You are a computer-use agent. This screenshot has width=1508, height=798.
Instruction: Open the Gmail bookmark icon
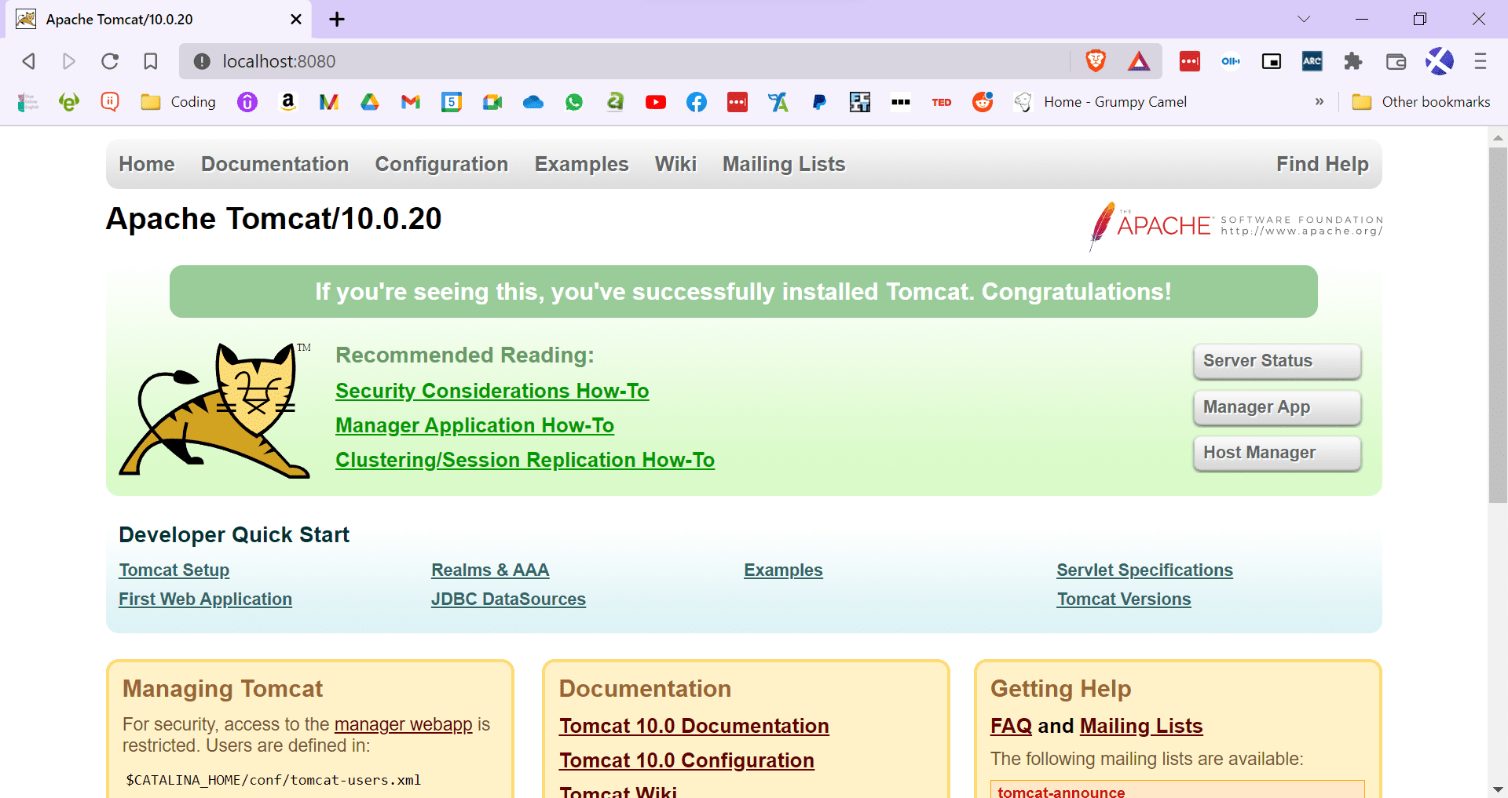pos(410,102)
